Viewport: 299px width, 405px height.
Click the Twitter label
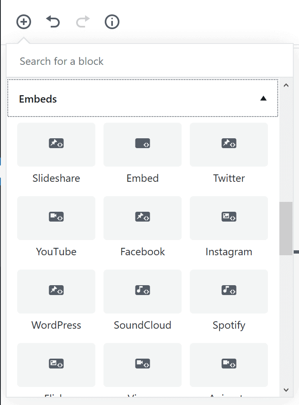(229, 178)
